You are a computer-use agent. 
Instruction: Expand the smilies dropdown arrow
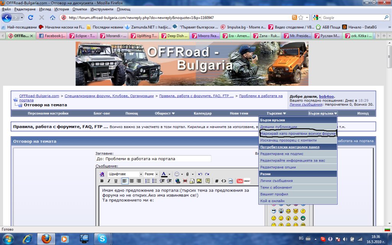182,174
